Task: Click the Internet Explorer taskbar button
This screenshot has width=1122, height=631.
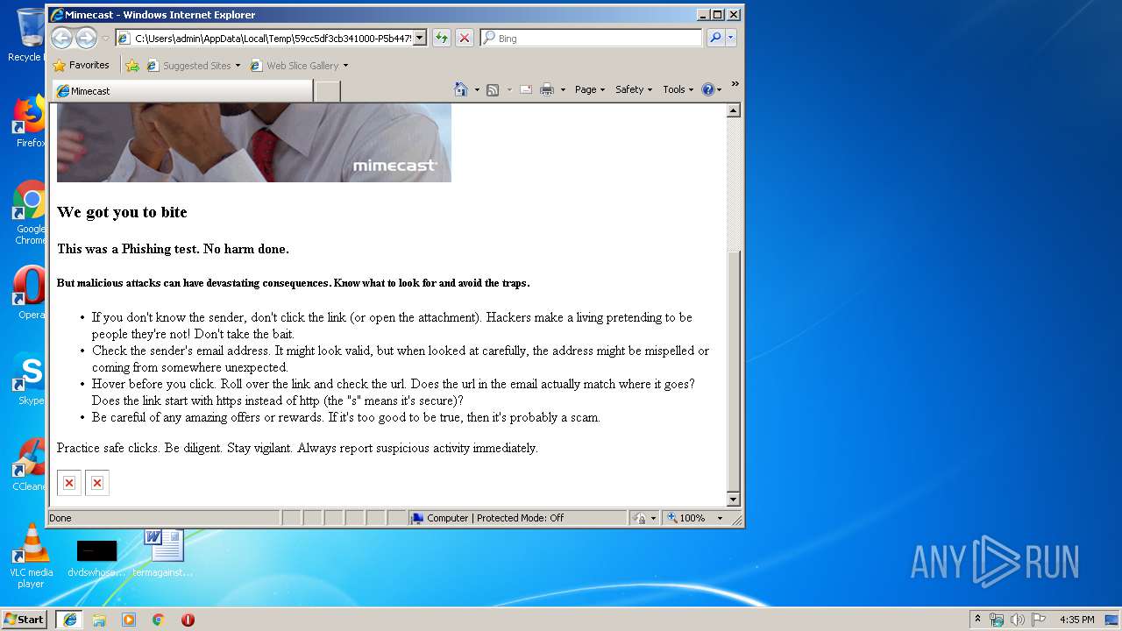Action: pyautogui.click(x=69, y=619)
